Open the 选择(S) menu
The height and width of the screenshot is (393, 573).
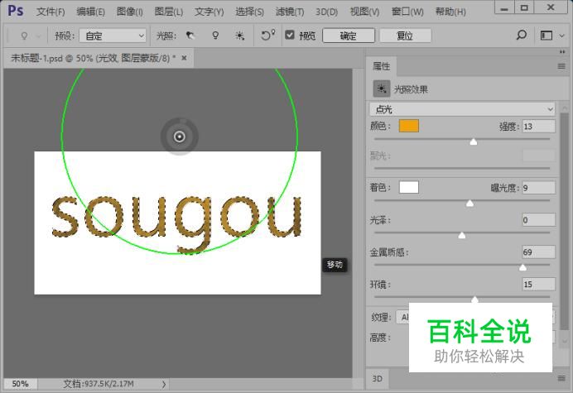[249, 12]
